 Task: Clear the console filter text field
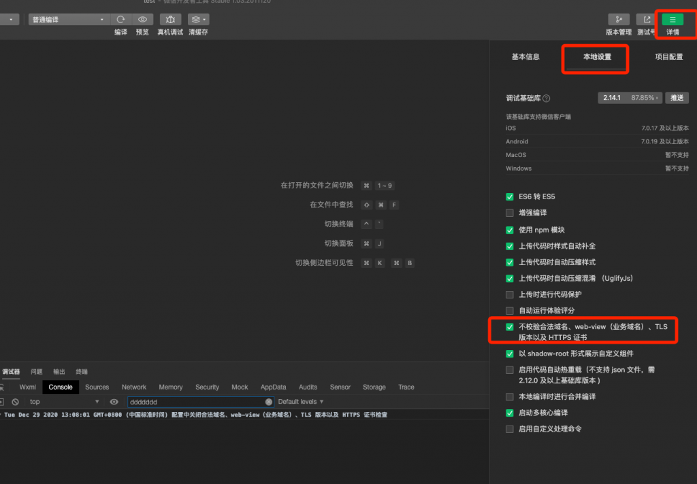[x=268, y=402]
